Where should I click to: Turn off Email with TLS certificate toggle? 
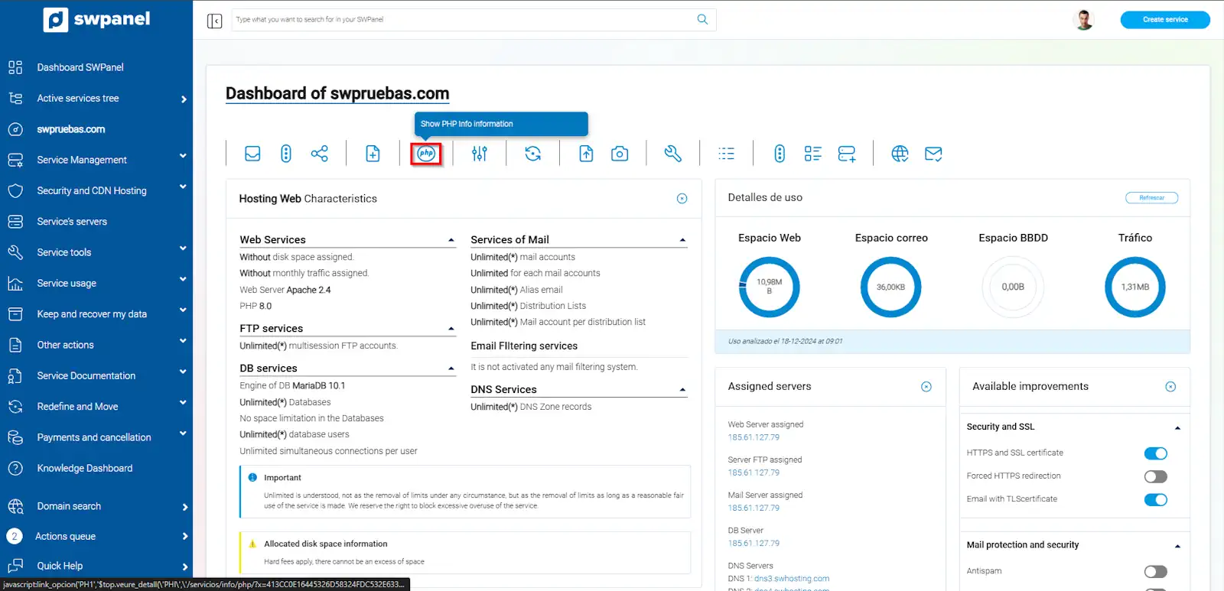[1156, 499]
